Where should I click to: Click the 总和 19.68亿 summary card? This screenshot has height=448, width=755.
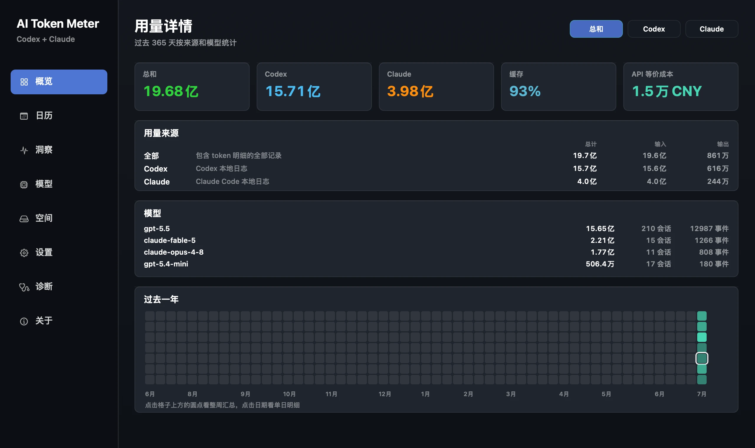192,87
